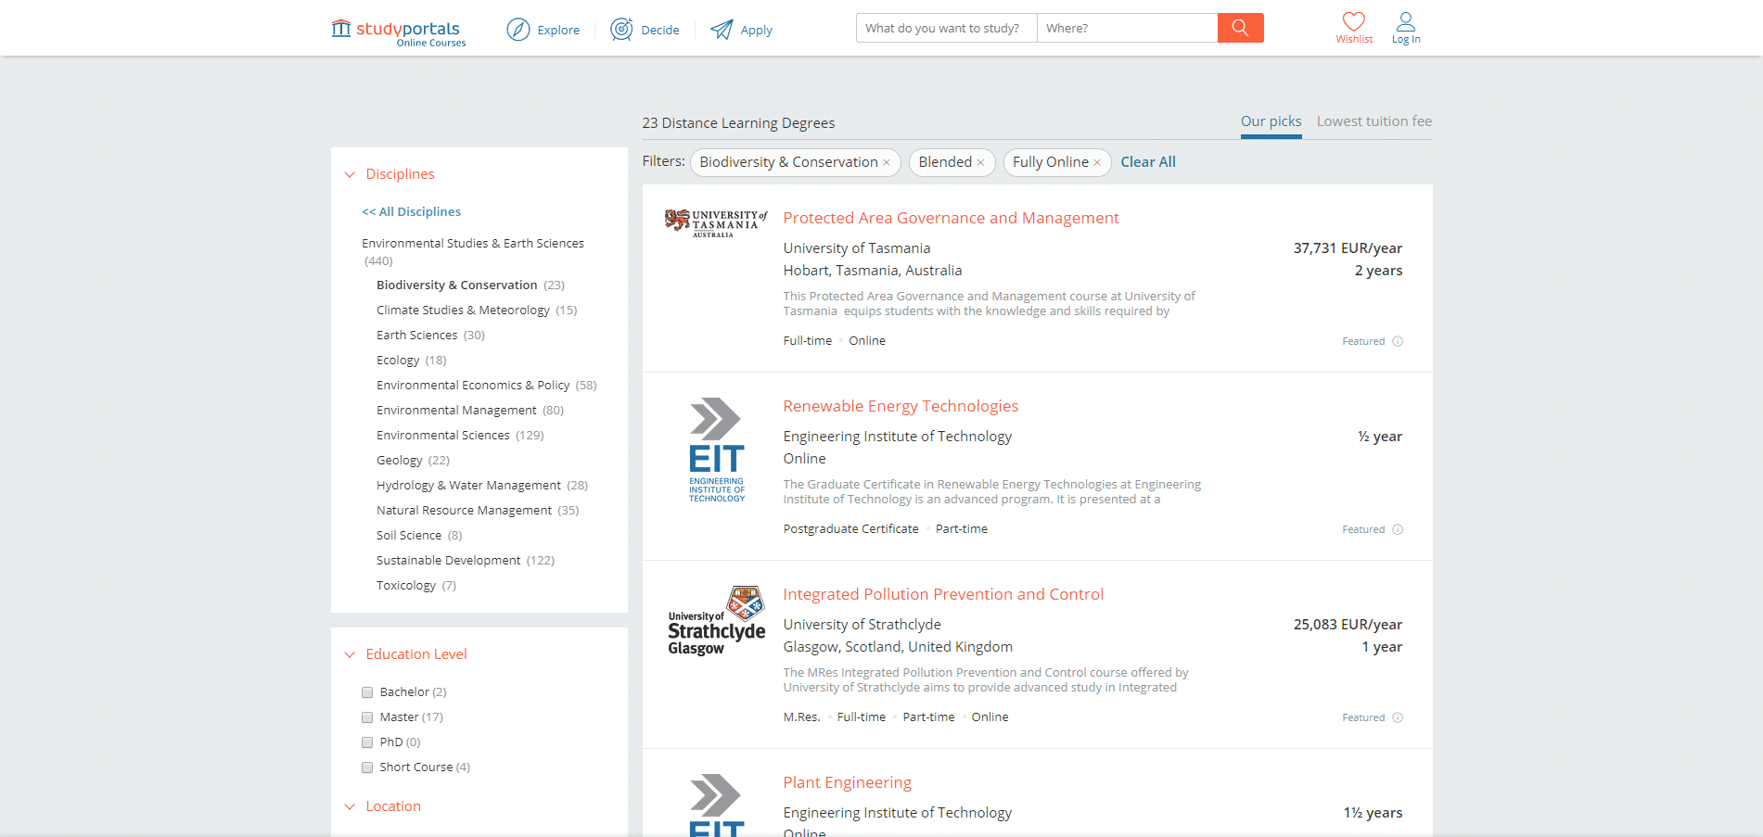Select Climate Studies & Meteorology discipline
Screen dimensions: 1763x837
pyautogui.click(x=463, y=310)
